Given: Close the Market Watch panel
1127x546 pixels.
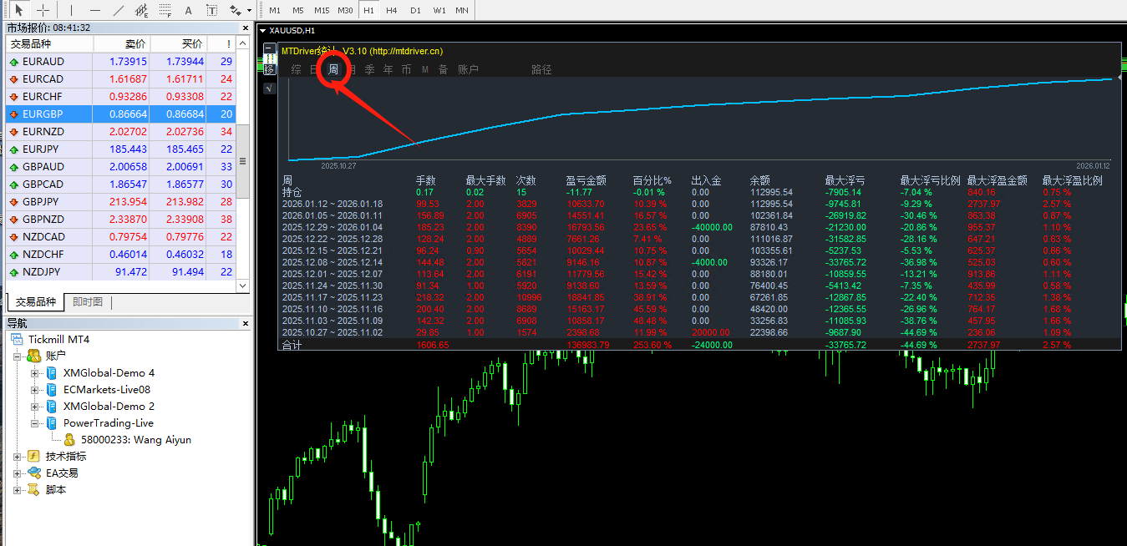Looking at the screenshot, I should tap(245, 28).
